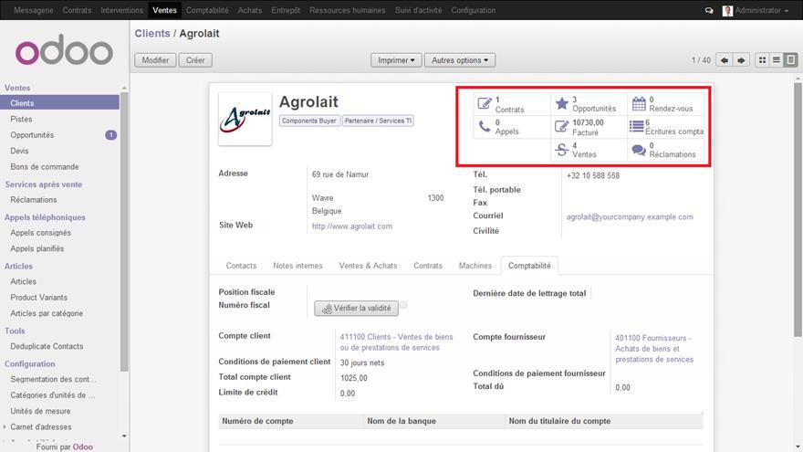Screen dimensions: 803x452
Task: Open the Autres options dropdown
Action: point(459,60)
